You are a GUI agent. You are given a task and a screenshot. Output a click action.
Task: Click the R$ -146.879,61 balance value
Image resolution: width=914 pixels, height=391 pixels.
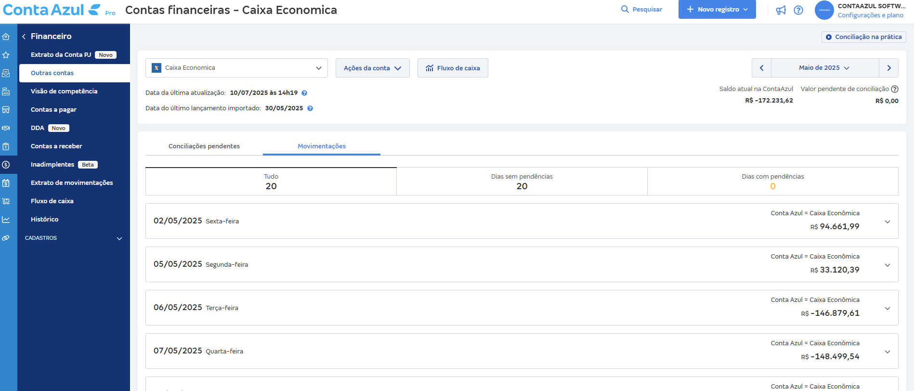830,313
